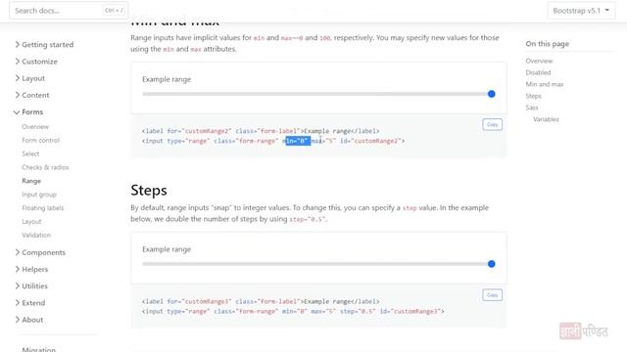The image size is (627, 352).
Task: Focus the Search docs input field
Action: [x=69, y=11]
